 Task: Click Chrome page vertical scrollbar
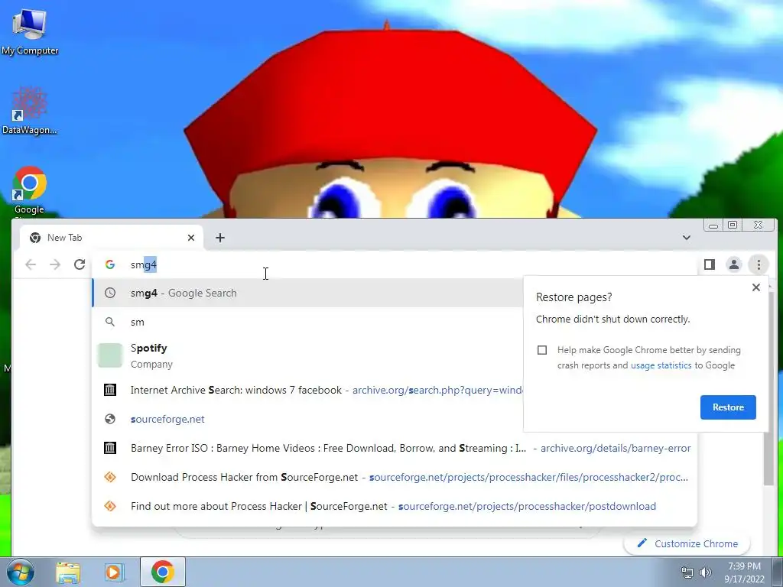768,459
